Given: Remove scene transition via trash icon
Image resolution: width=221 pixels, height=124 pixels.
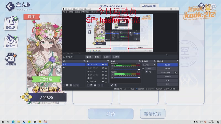Looking at the screenshot, I should point(150,72).
